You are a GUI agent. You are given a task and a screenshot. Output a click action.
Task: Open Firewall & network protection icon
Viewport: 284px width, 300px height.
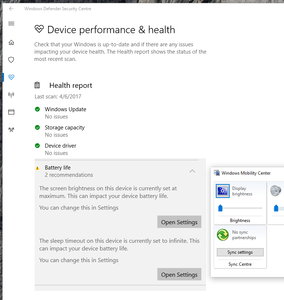11,94
